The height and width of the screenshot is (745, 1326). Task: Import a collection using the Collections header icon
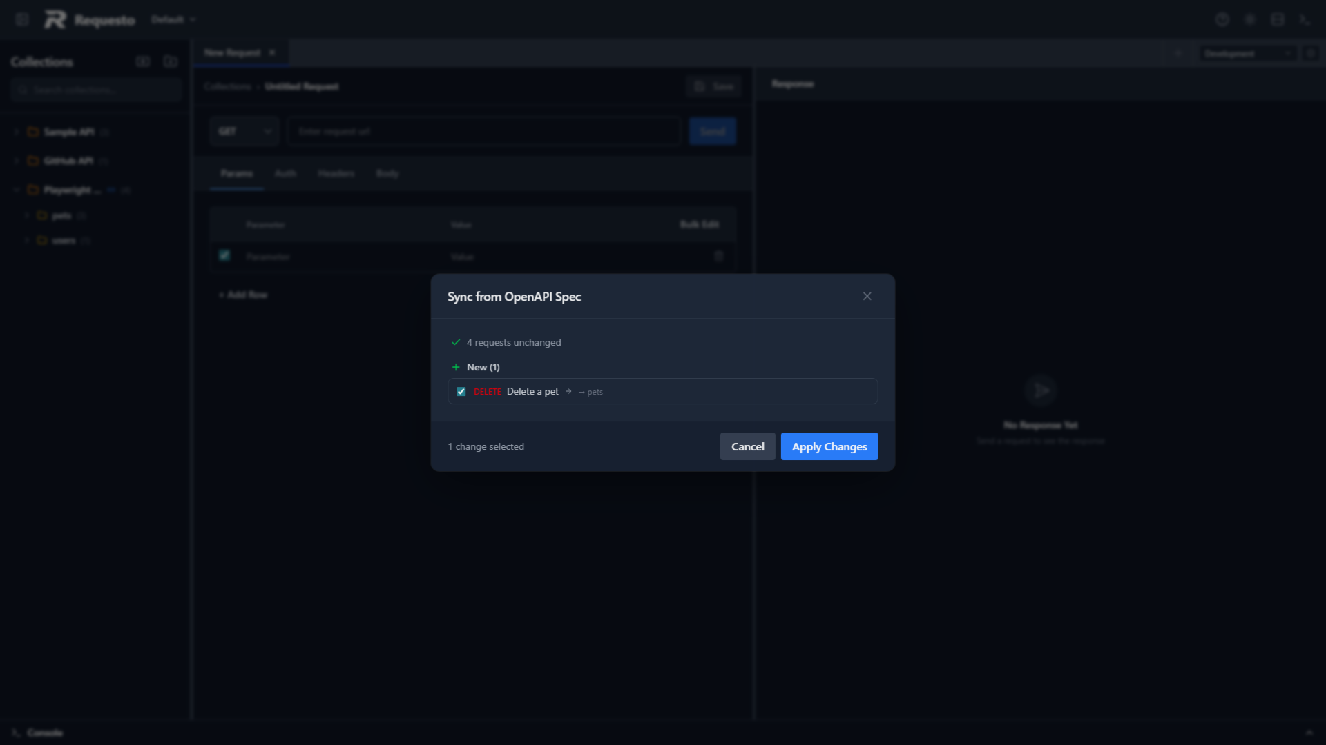[170, 61]
